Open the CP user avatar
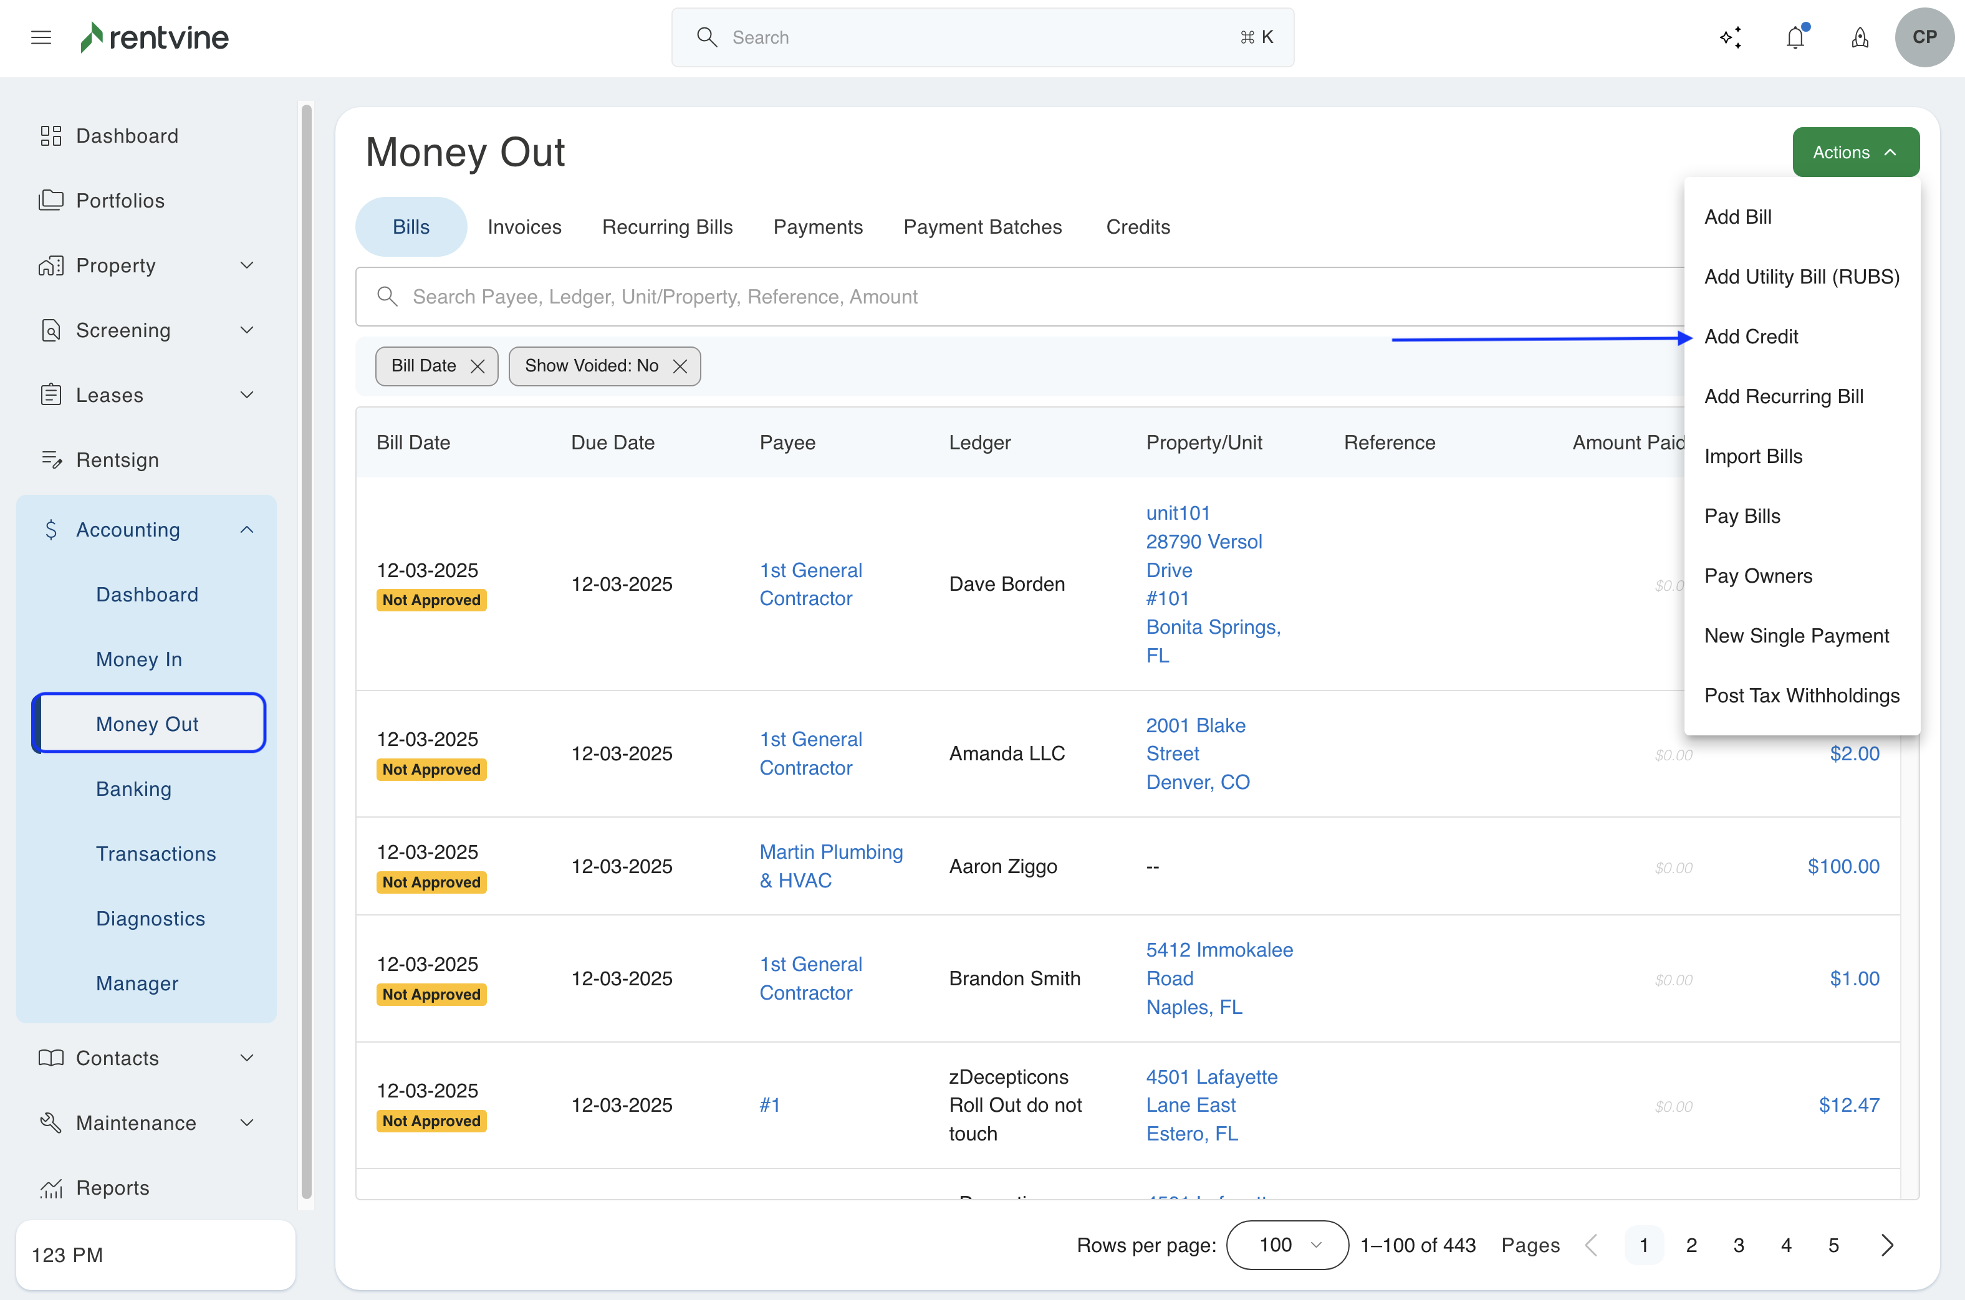Viewport: 1965px width, 1300px height. [x=1924, y=37]
